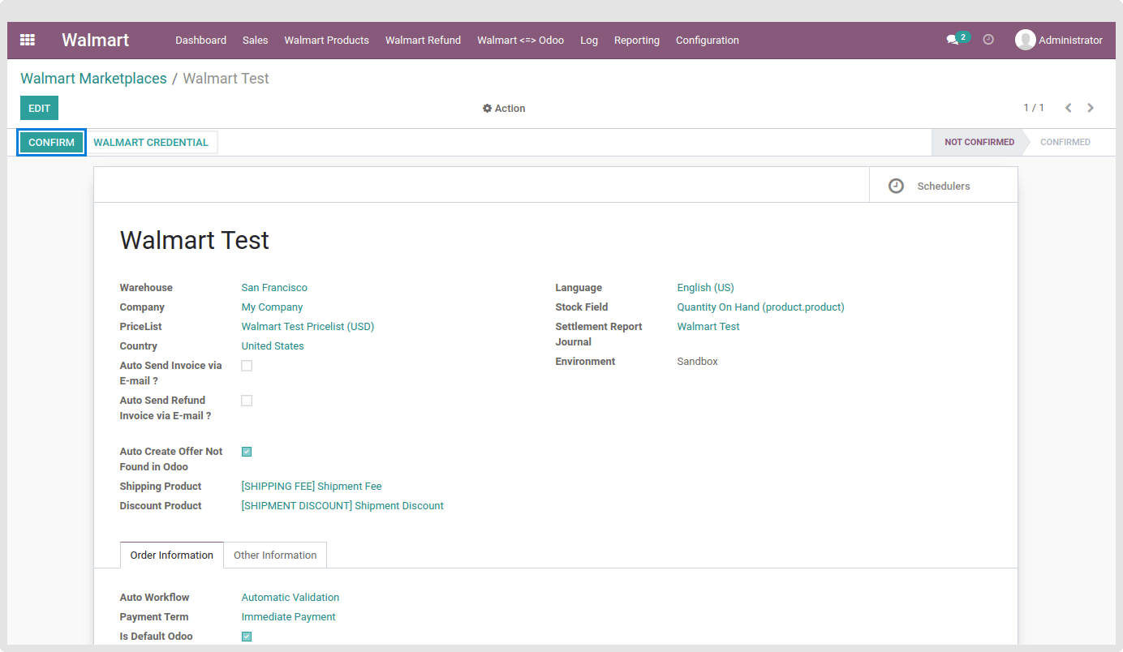Open the Administrator user menu
Image resolution: width=1123 pixels, height=652 pixels.
[1059, 40]
